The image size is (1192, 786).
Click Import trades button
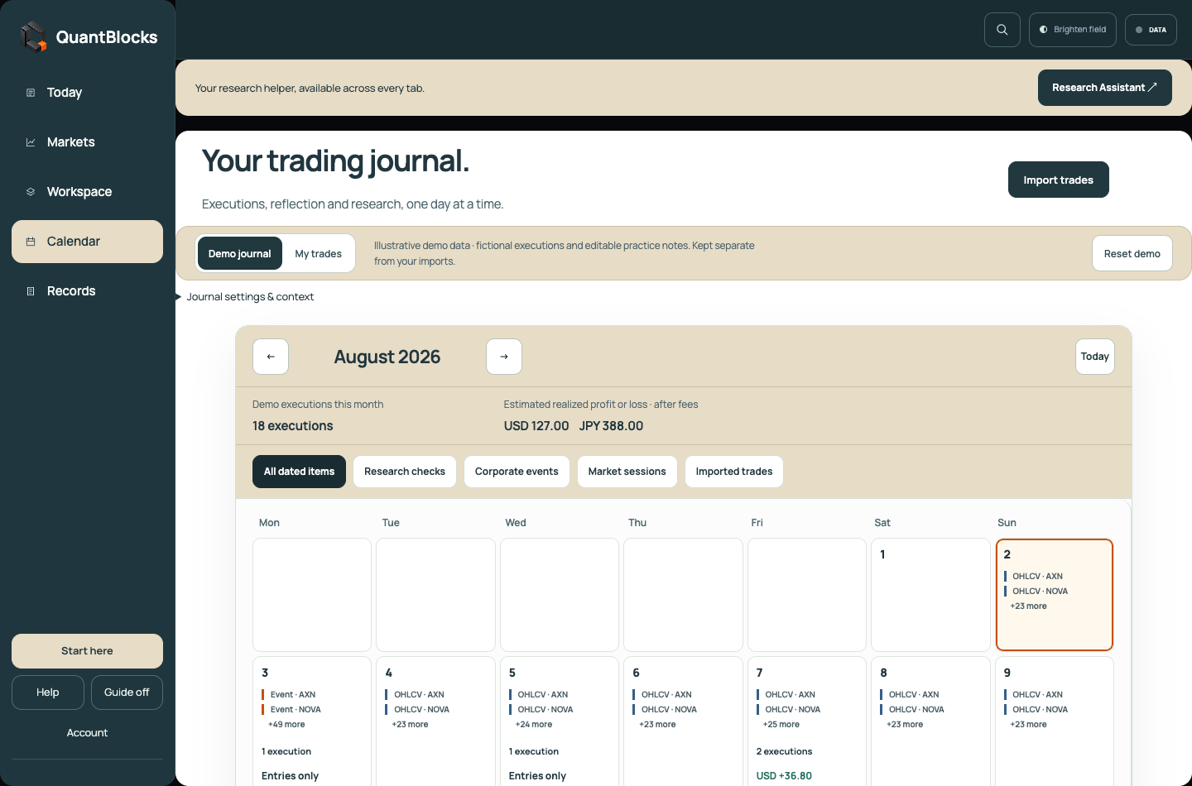click(1059, 180)
